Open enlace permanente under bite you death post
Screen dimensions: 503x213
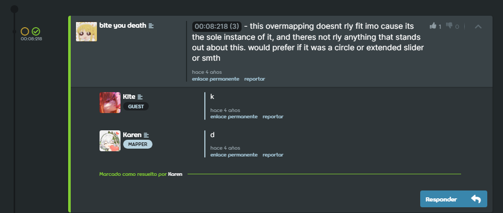click(x=215, y=79)
